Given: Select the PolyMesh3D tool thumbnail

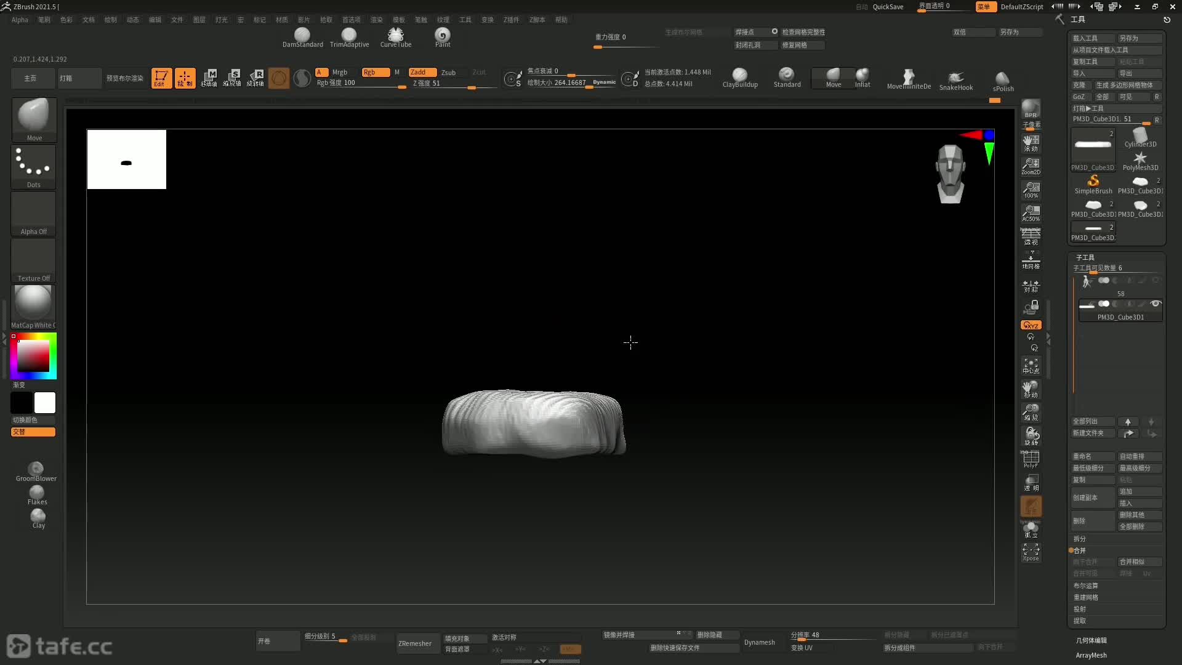Looking at the screenshot, I should 1140,161.
